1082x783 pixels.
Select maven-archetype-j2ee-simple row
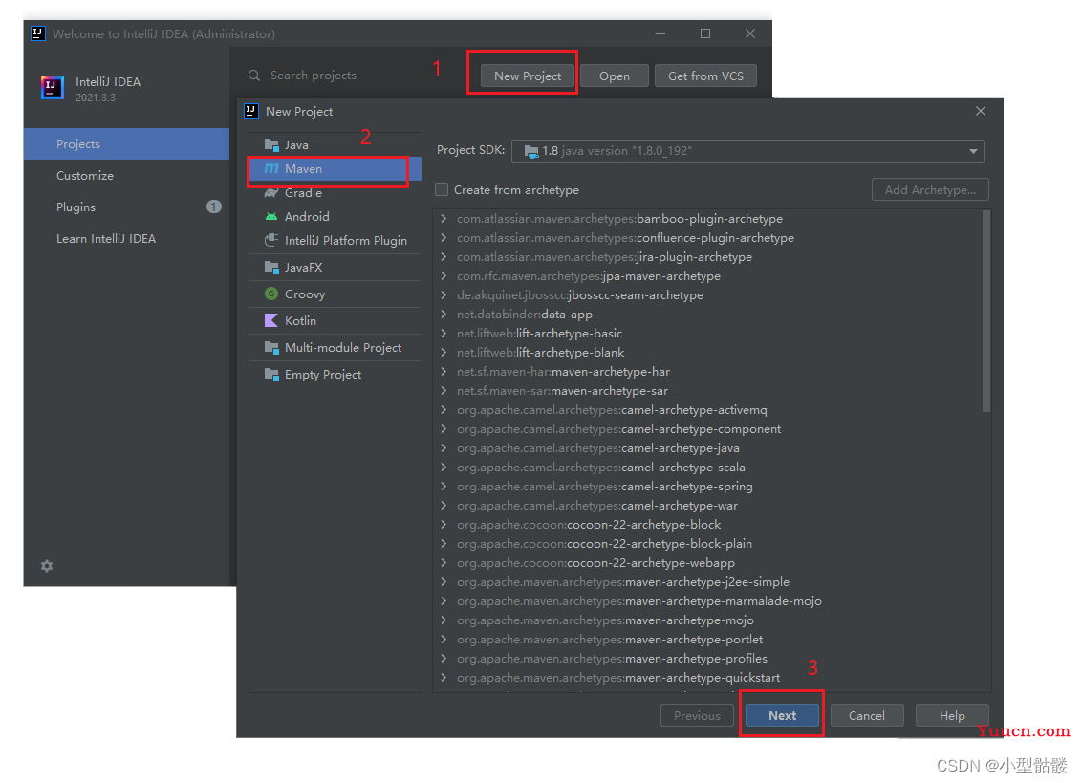pyautogui.click(x=707, y=582)
